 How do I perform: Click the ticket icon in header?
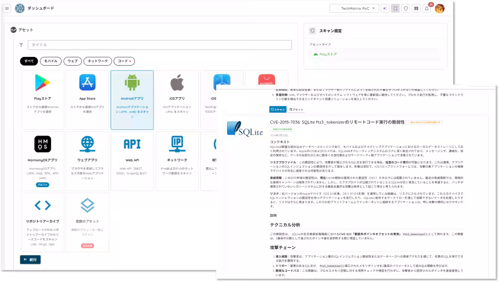click(416, 9)
